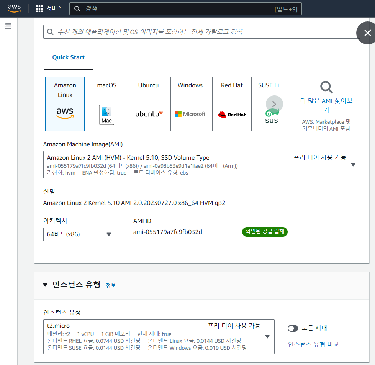Focus the top 검색 search field
The image size is (375, 365).
185,9
